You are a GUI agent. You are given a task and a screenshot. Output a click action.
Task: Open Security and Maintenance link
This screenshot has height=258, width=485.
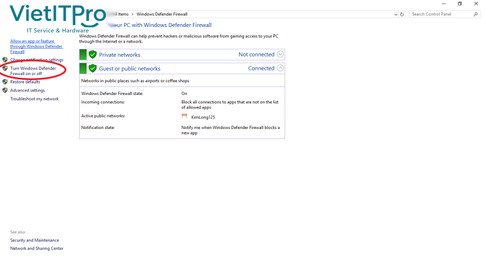tap(35, 240)
